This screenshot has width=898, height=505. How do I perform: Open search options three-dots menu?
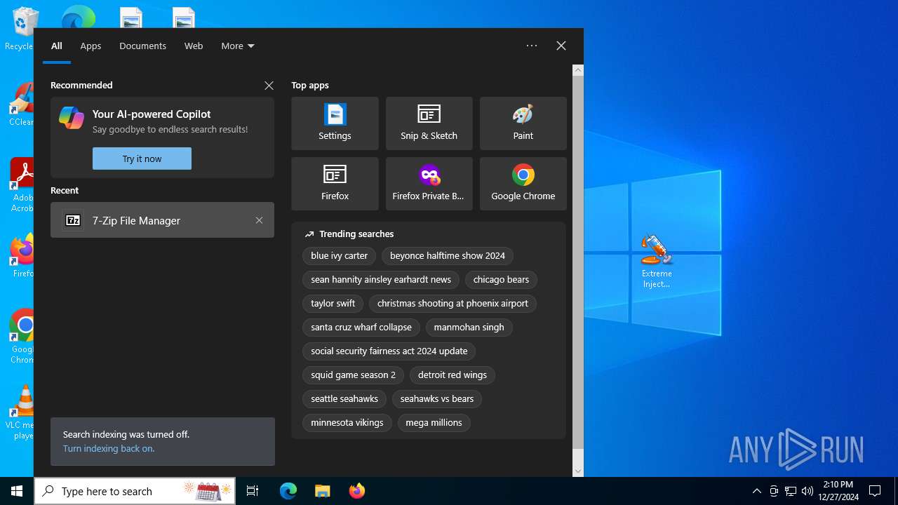(532, 46)
